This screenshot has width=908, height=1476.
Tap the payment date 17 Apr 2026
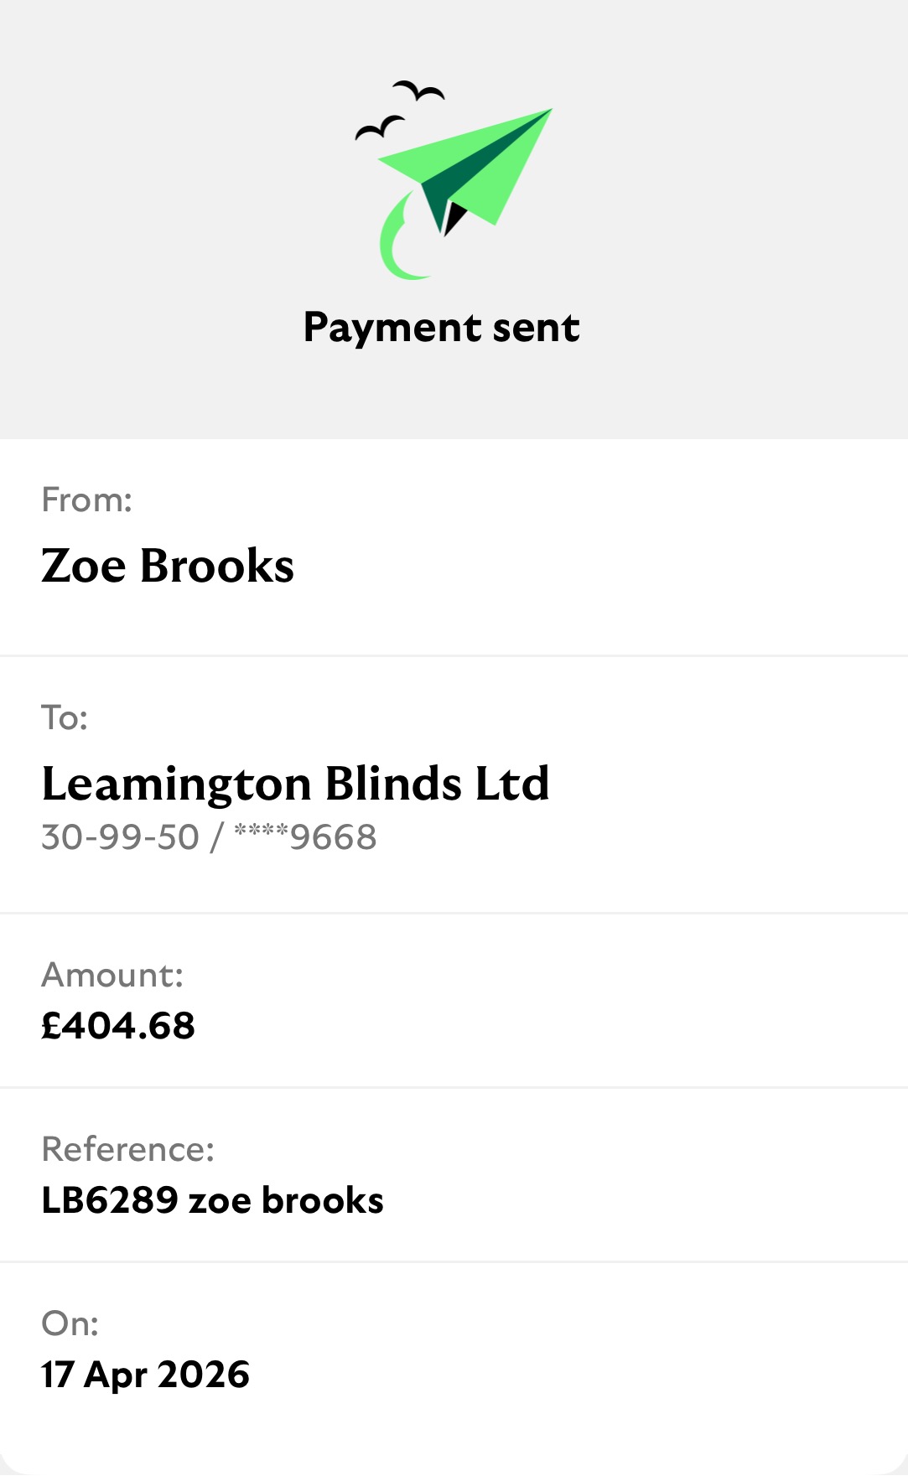145,1375
